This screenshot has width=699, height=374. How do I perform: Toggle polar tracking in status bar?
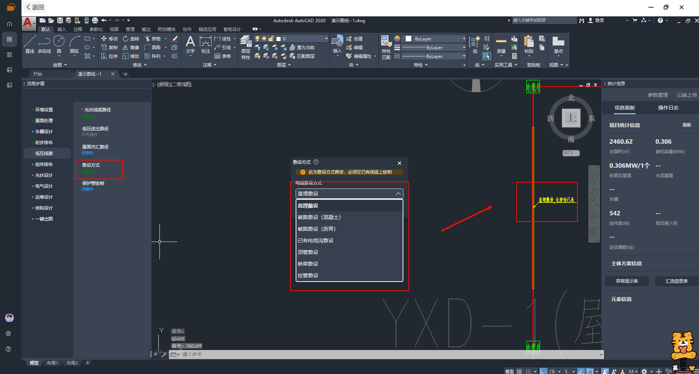click(552, 371)
